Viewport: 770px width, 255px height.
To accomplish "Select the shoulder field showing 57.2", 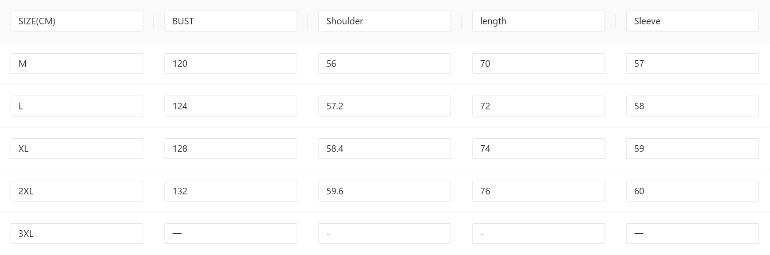I will [x=385, y=106].
